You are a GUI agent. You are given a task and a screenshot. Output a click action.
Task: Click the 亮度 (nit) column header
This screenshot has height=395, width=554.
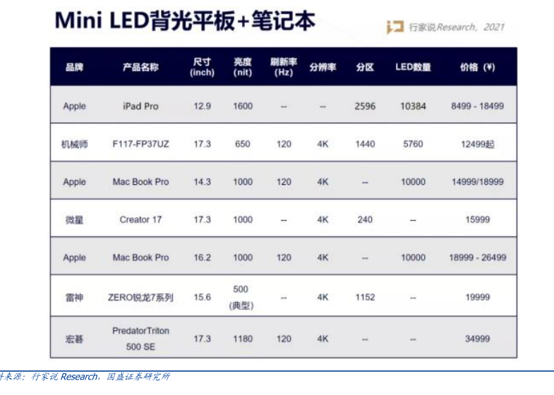(x=243, y=68)
